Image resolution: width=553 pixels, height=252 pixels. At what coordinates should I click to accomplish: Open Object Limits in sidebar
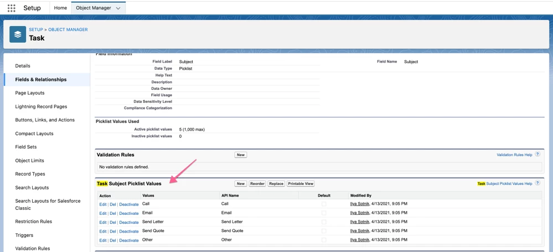[30, 161]
